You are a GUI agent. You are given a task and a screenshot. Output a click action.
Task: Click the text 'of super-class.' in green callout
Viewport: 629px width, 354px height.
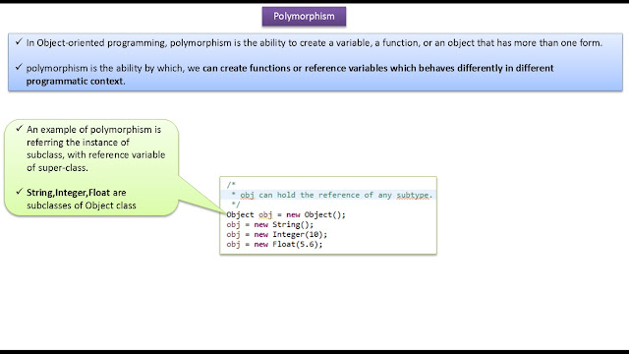[x=57, y=168]
